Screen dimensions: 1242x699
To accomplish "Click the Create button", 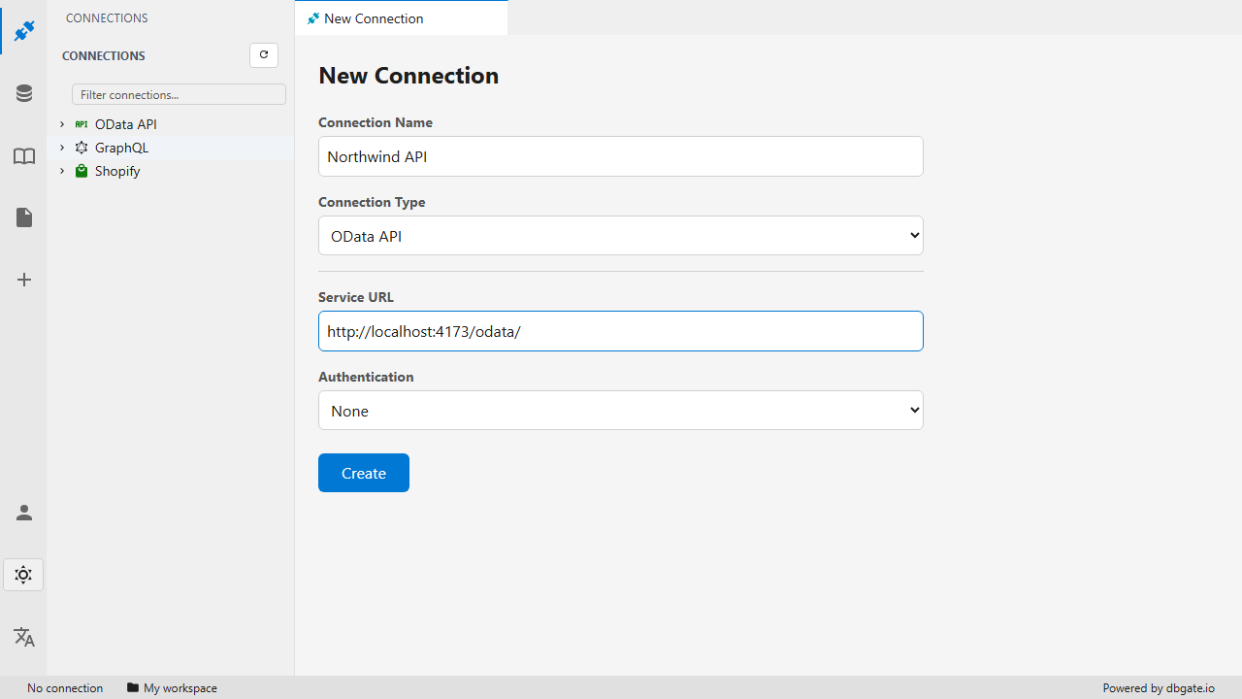I will pyautogui.click(x=364, y=473).
